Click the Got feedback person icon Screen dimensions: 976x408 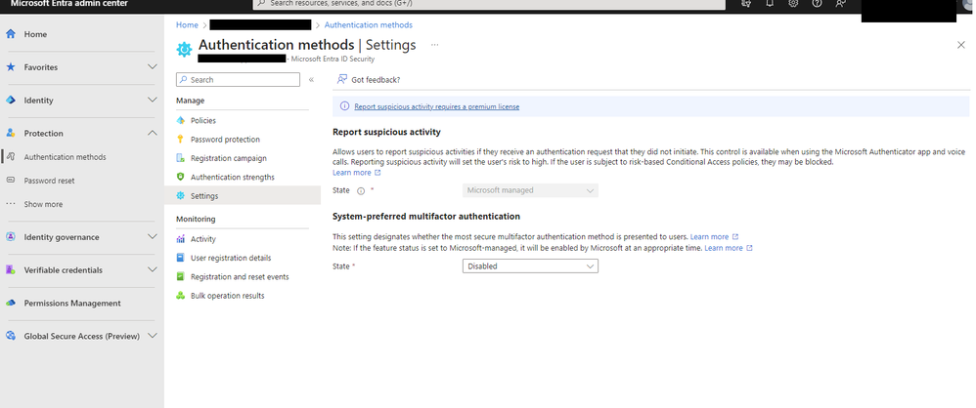point(341,79)
